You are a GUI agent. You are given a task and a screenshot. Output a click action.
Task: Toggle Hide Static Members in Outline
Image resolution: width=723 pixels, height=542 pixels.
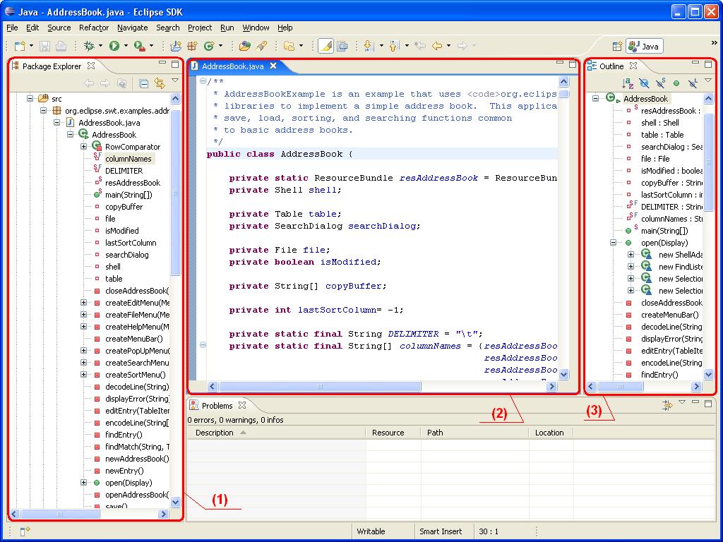tap(660, 83)
